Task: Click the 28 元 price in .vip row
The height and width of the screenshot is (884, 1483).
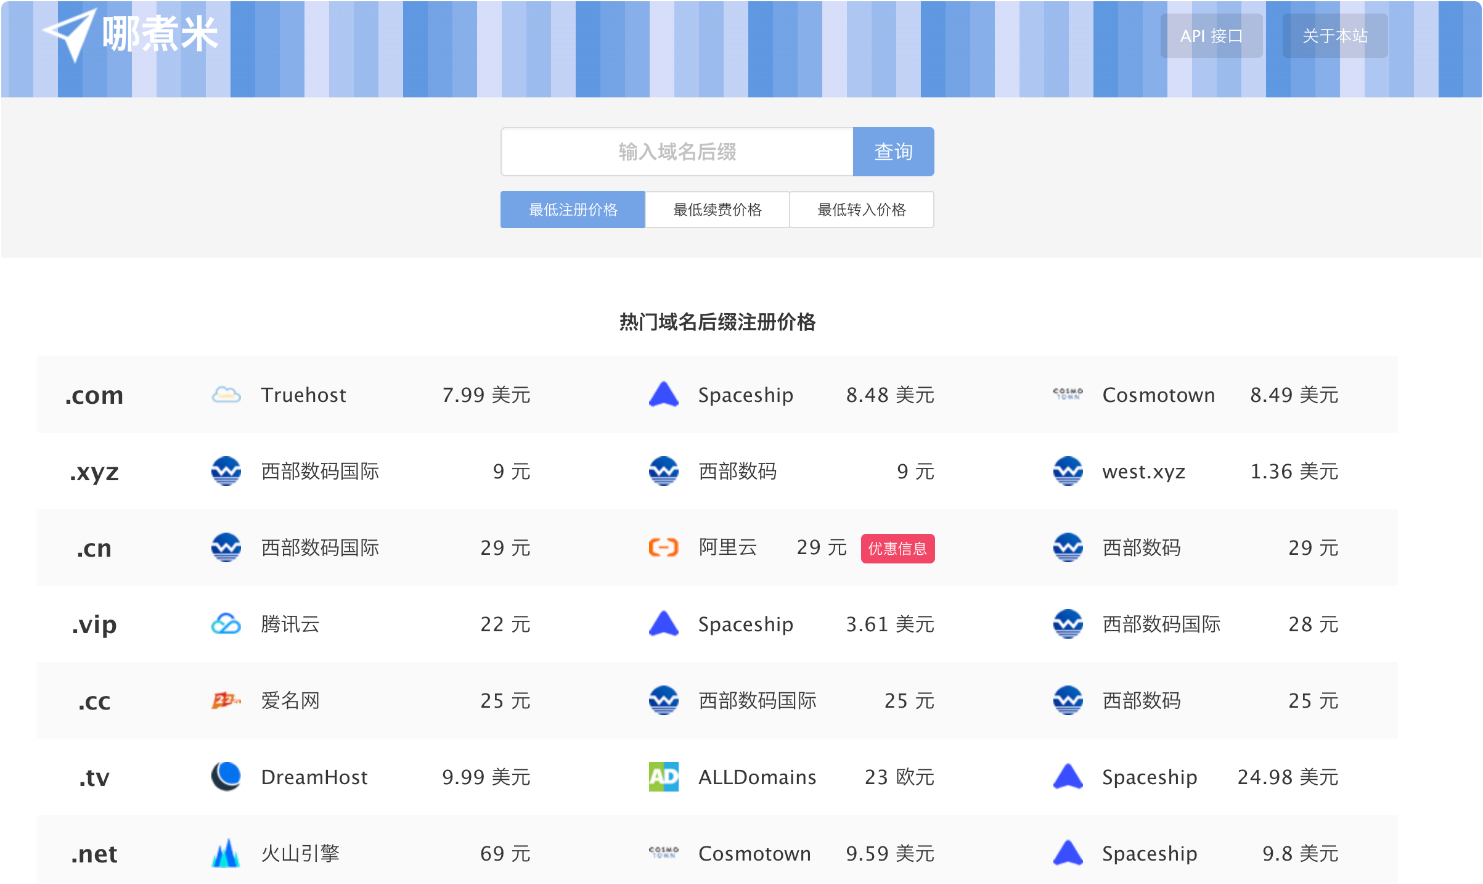Action: point(1313,624)
